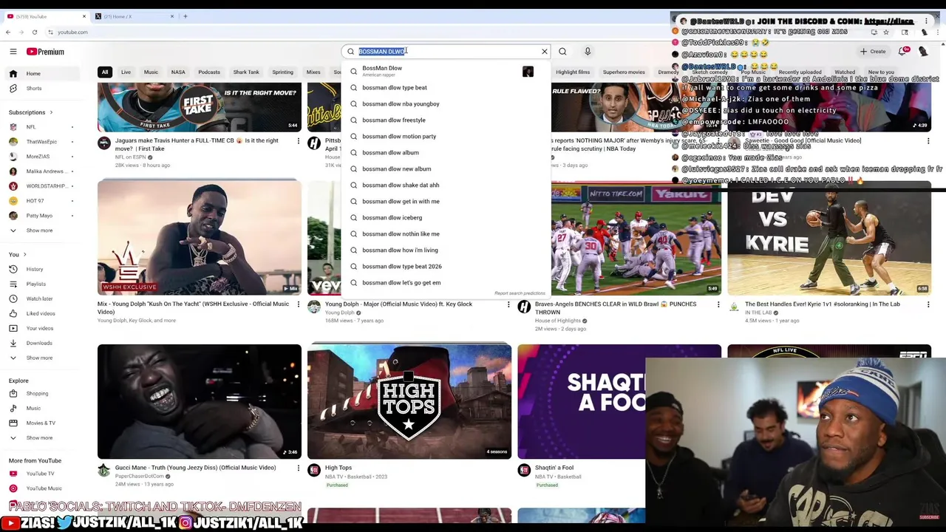Open the ThatWasEpic subscription
The height and width of the screenshot is (532, 946).
click(x=43, y=142)
